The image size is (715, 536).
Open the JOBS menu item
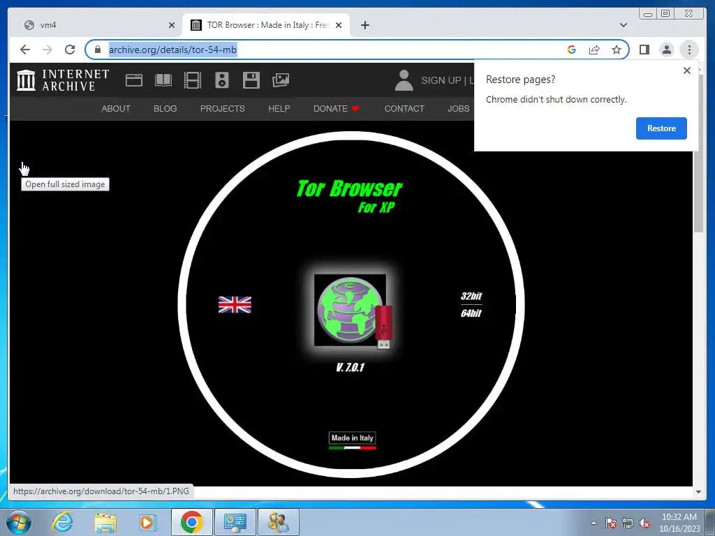point(458,108)
